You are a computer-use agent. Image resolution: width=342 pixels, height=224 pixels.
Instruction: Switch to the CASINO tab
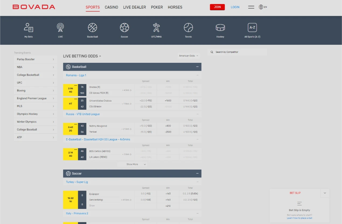pyautogui.click(x=111, y=7)
